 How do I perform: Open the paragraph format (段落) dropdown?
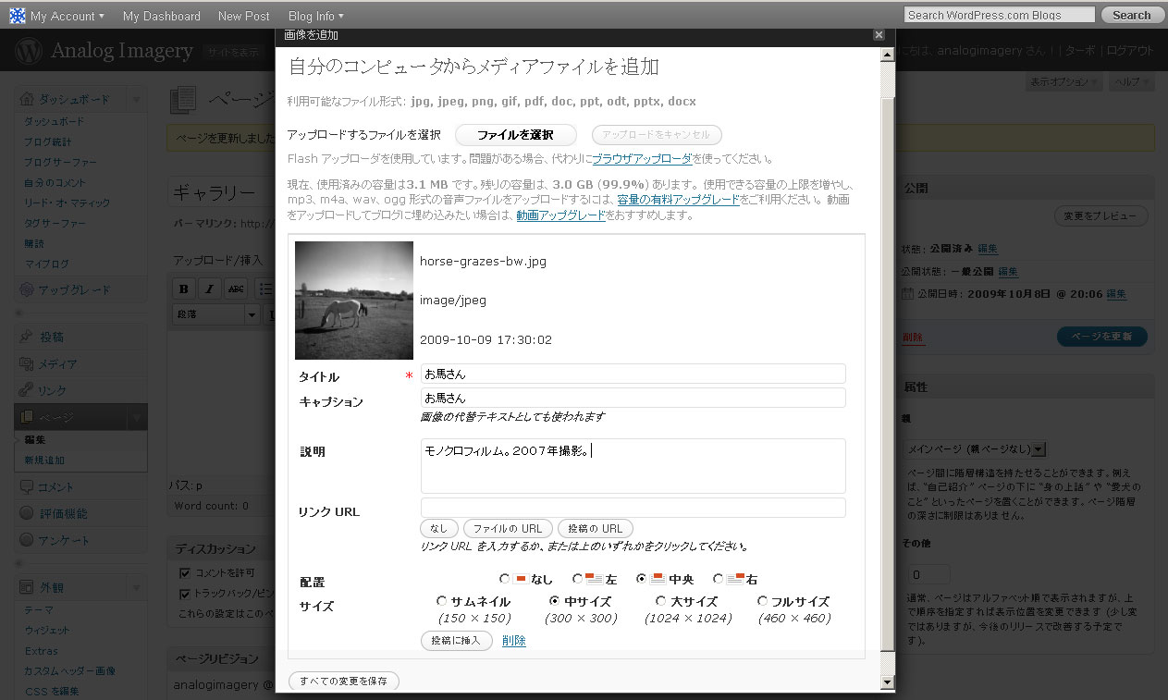(x=216, y=314)
